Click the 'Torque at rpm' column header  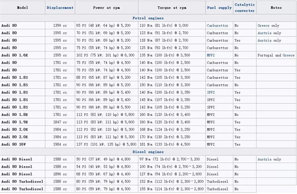click(x=172, y=8)
